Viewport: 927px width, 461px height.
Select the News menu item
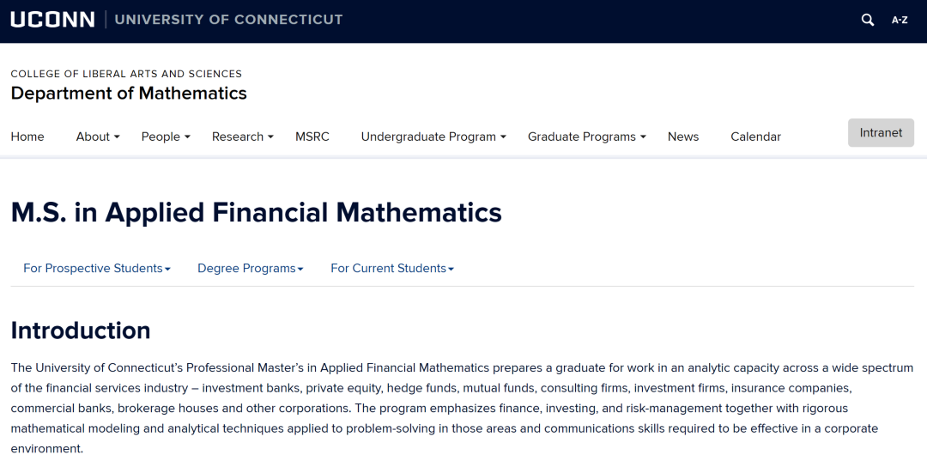pyautogui.click(x=683, y=136)
